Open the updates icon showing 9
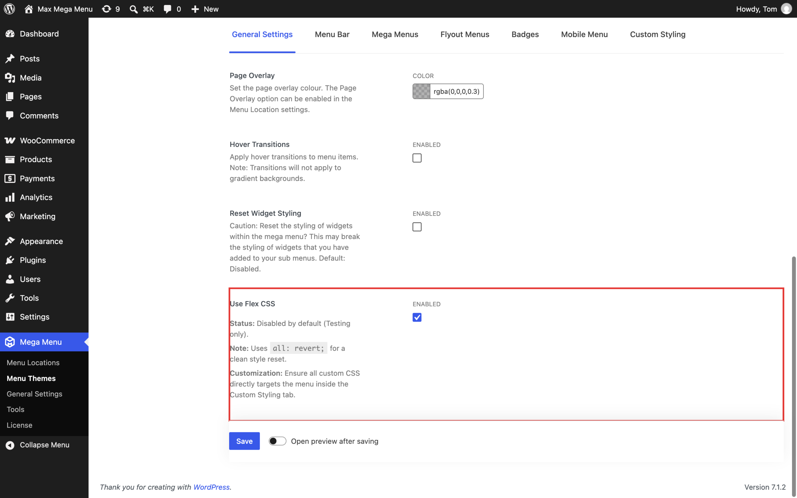This screenshot has width=797, height=498. click(106, 9)
